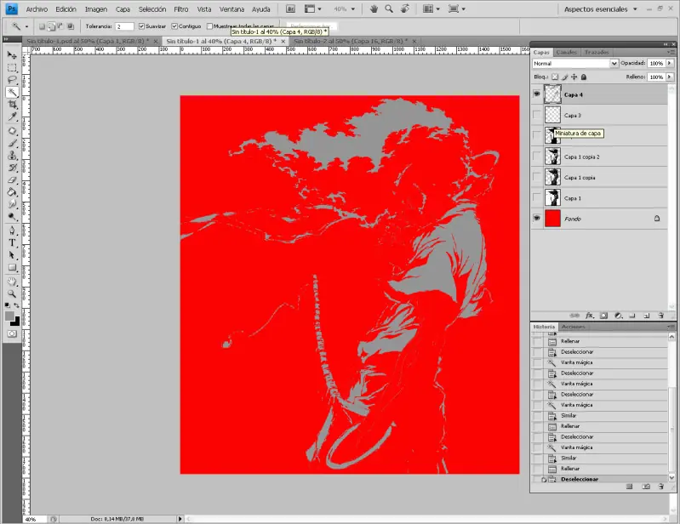Screen dimensions: 680x524
Task: Delete current history state
Action: (x=661, y=487)
